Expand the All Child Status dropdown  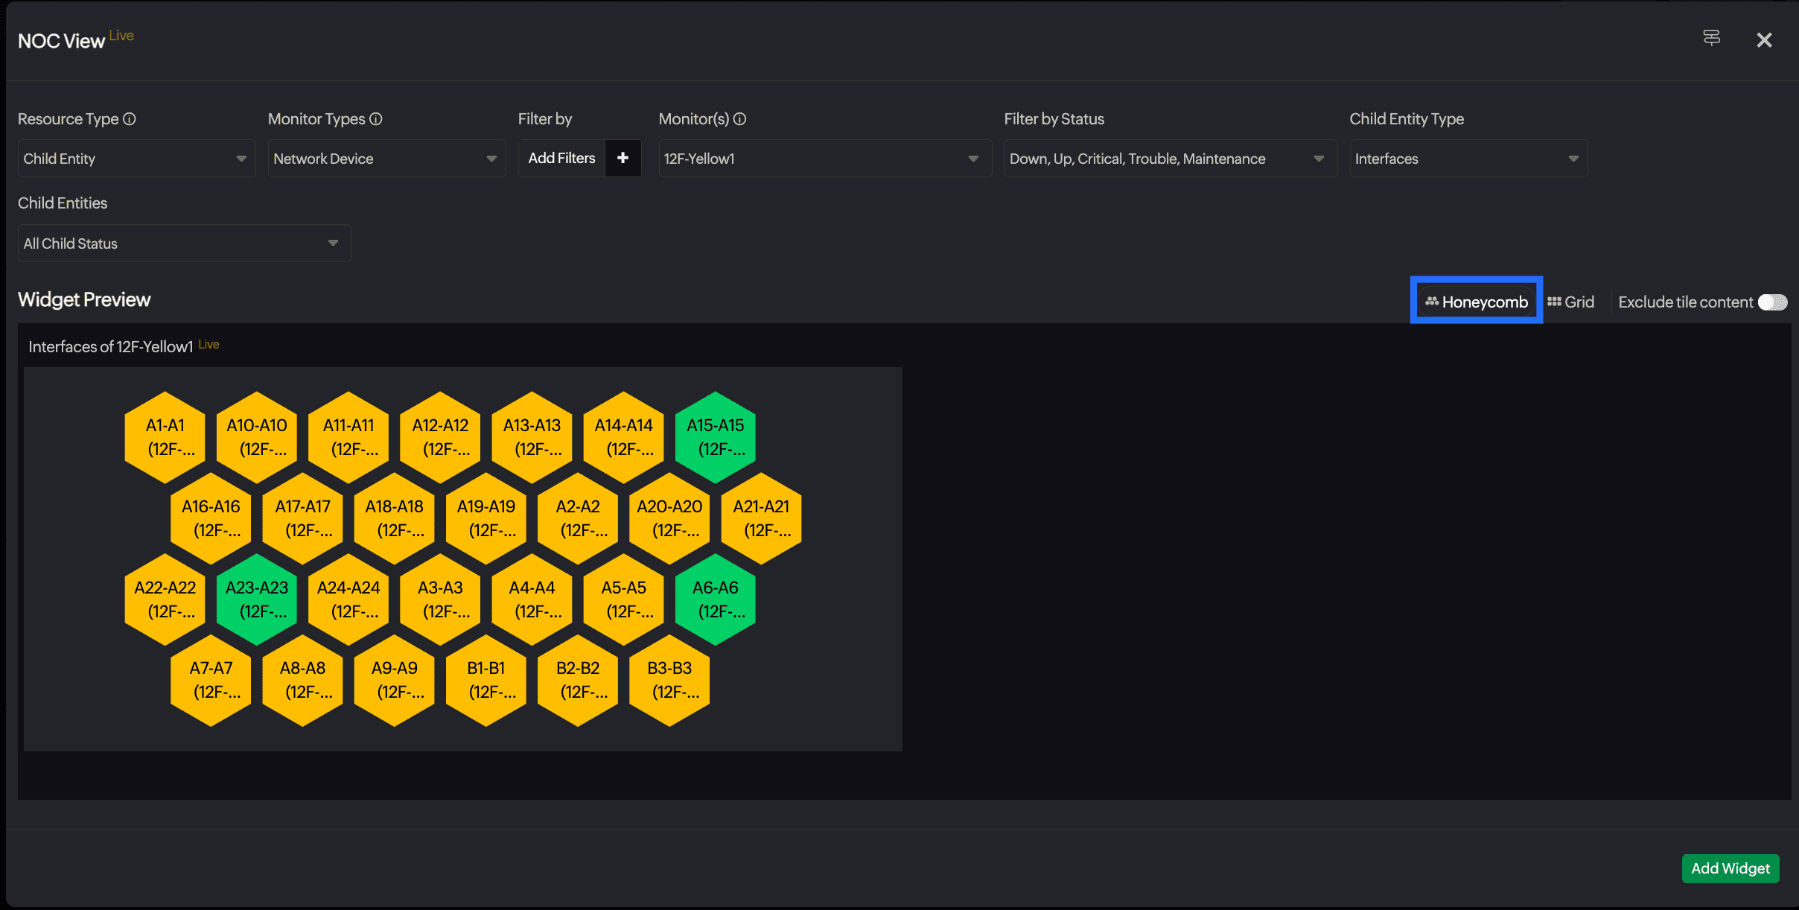click(x=183, y=244)
